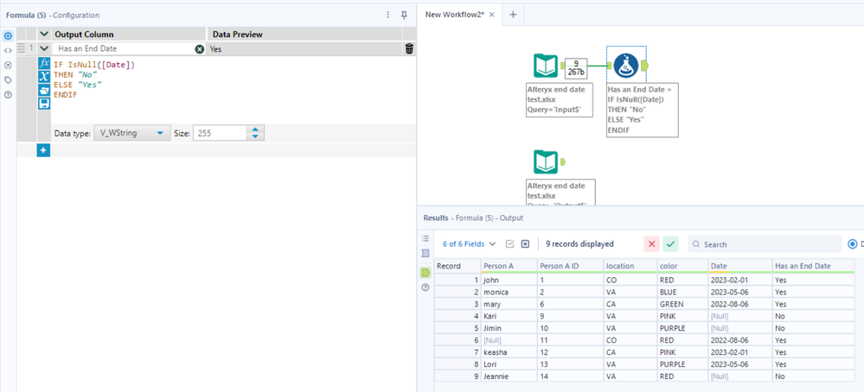Screen dimensions: 864x392
Task: Click inside the IF IsNull expression editor
Action: (232, 88)
